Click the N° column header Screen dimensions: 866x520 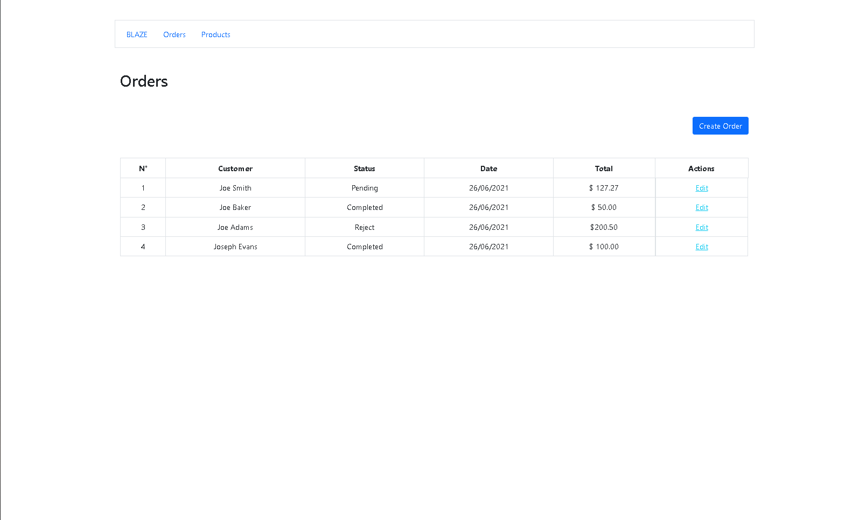pyautogui.click(x=143, y=168)
